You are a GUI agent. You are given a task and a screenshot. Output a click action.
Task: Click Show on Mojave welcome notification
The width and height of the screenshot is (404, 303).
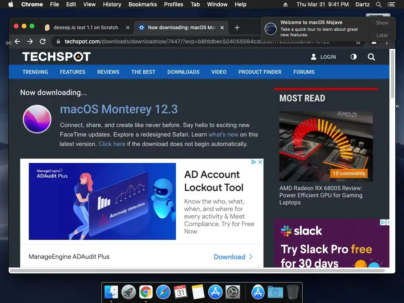pyautogui.click(x=382, y=22)
